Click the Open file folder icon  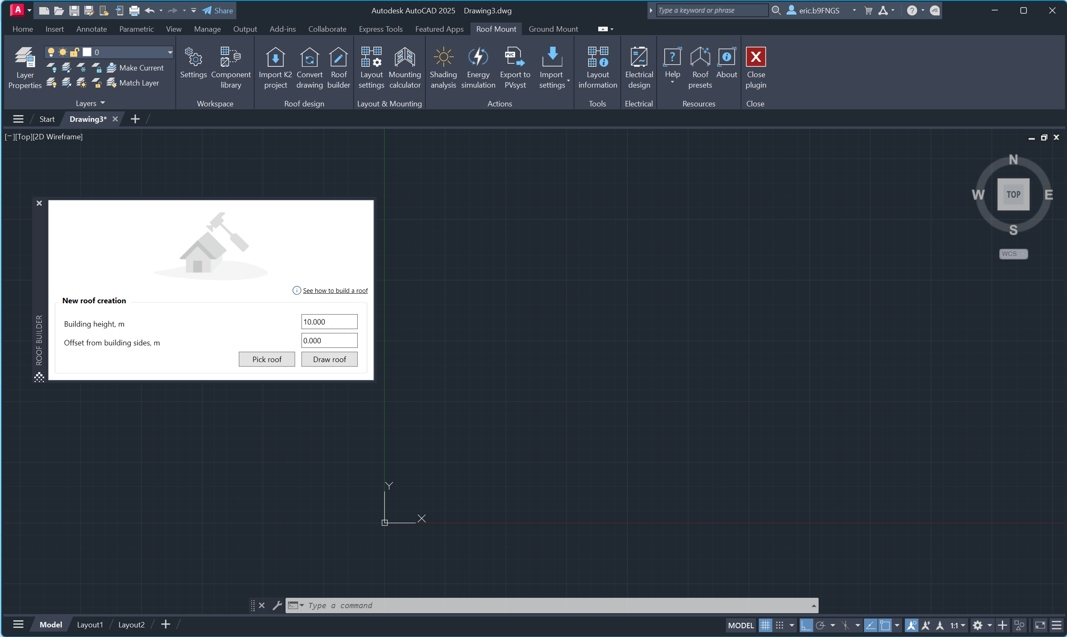tap(59, 11)
